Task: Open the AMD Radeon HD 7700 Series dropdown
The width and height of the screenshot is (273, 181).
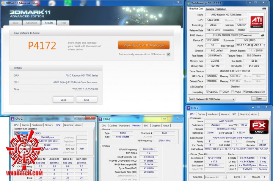Action: coord(212,99)
